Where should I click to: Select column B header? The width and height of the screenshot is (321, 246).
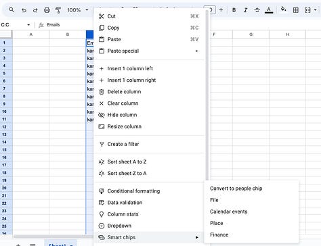pyautogui.click(x=68, y=34)
